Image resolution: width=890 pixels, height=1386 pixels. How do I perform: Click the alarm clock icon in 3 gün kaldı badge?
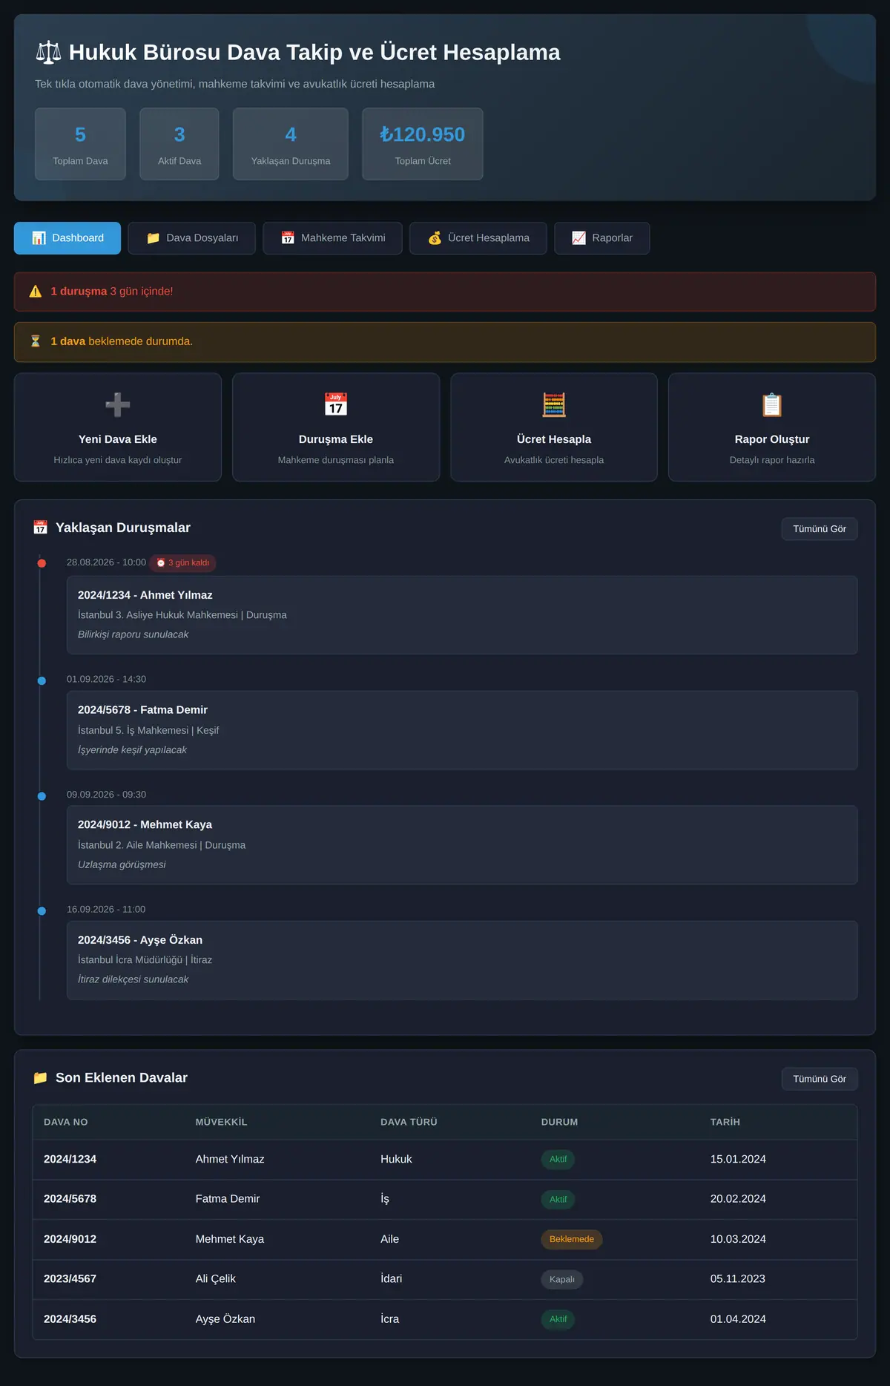pos(161,563)
